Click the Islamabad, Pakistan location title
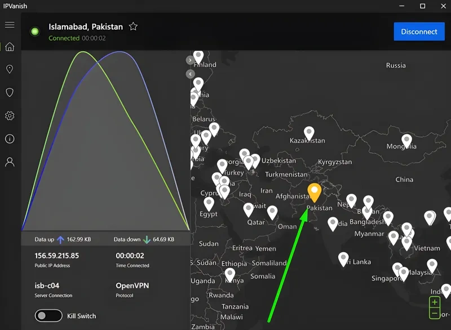Screen dimensions: 451x330 pyautogui.click(x=86, y=26)
